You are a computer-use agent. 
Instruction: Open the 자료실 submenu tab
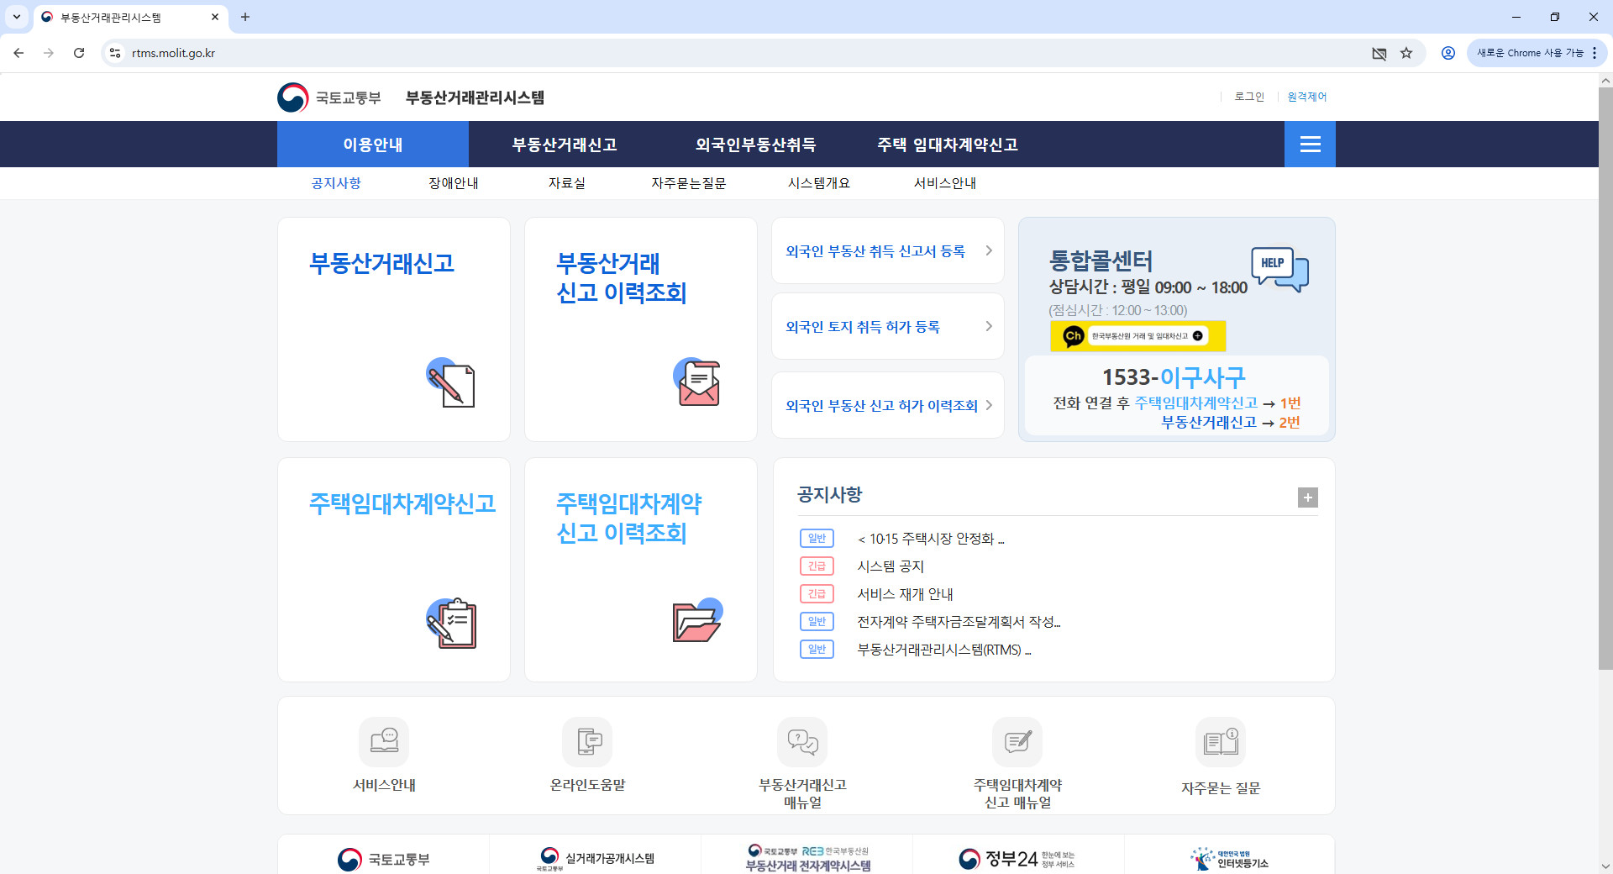567,183
